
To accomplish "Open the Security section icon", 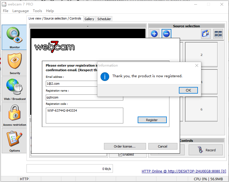I will (x=14, y=63).
